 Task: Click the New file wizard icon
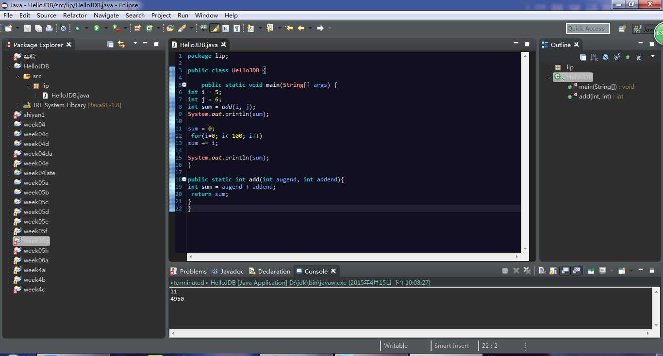pyautogui.click(x=8, y=28)
